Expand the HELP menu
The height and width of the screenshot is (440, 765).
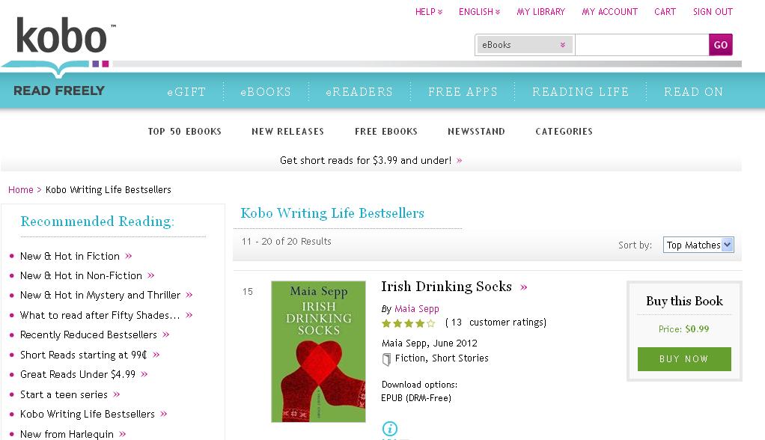point(429,12)
